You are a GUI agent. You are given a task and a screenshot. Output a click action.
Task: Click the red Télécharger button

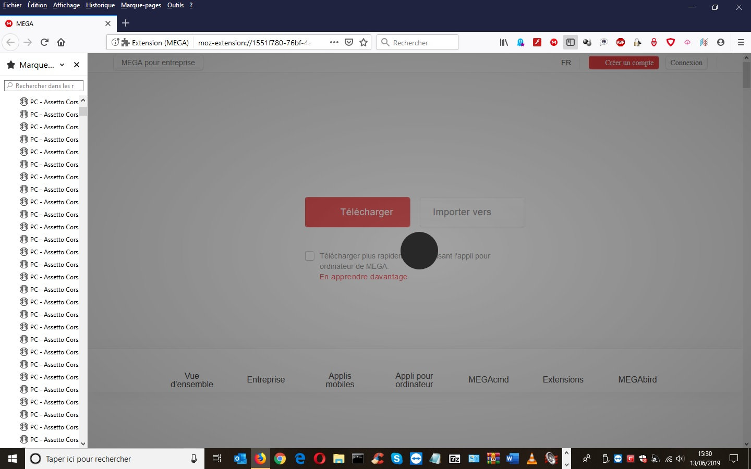pyautogui.click(x=357, y=212)
